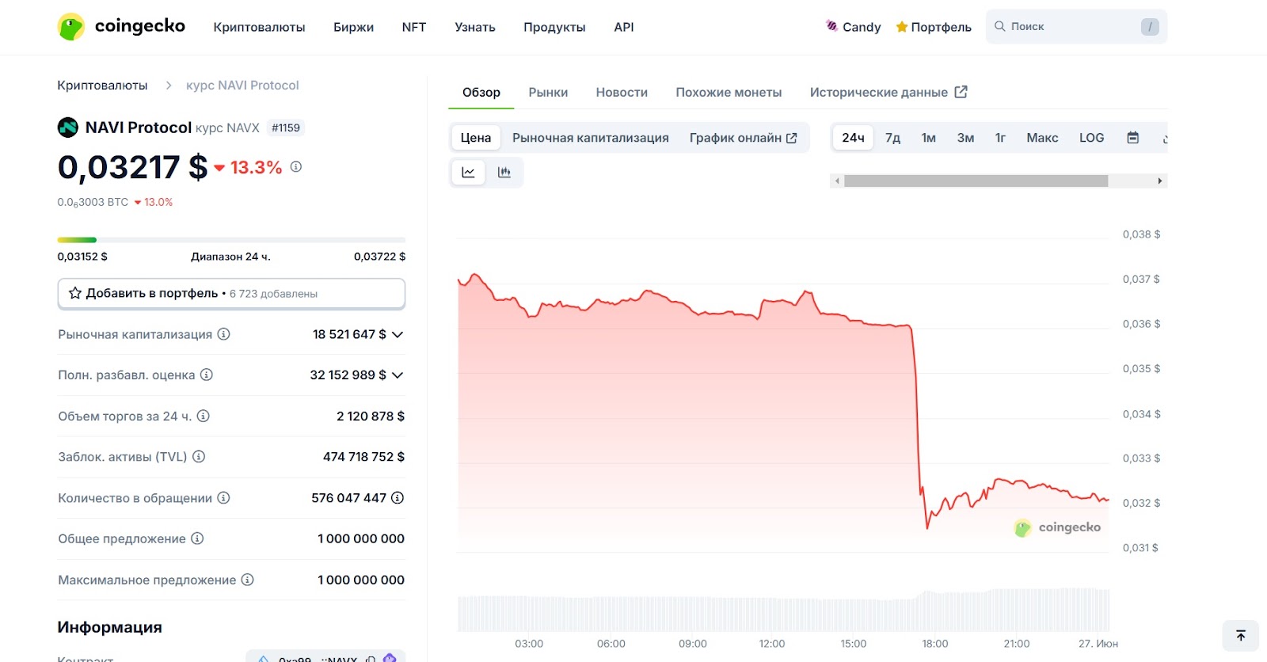Open the Биржи nav menu
Image resolution: width=1267 pixels, height=662 pixels.
coord(353,27)
